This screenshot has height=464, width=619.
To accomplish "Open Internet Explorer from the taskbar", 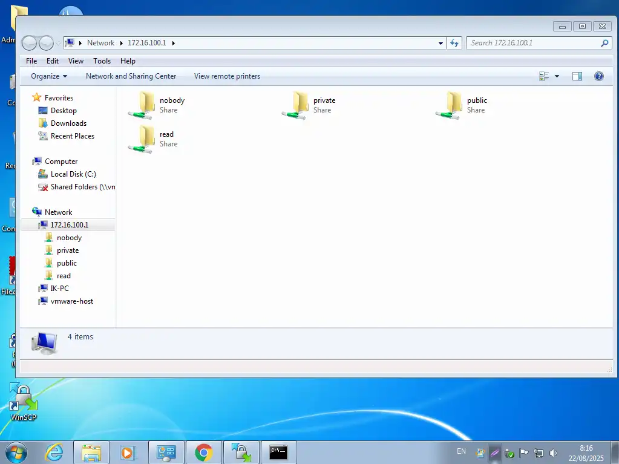I will click(54, 452).
